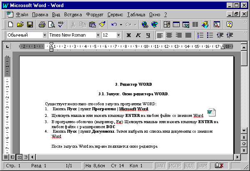Toggle ИСПР track changes indicator

pyautogui.click(x=175, y=166)
